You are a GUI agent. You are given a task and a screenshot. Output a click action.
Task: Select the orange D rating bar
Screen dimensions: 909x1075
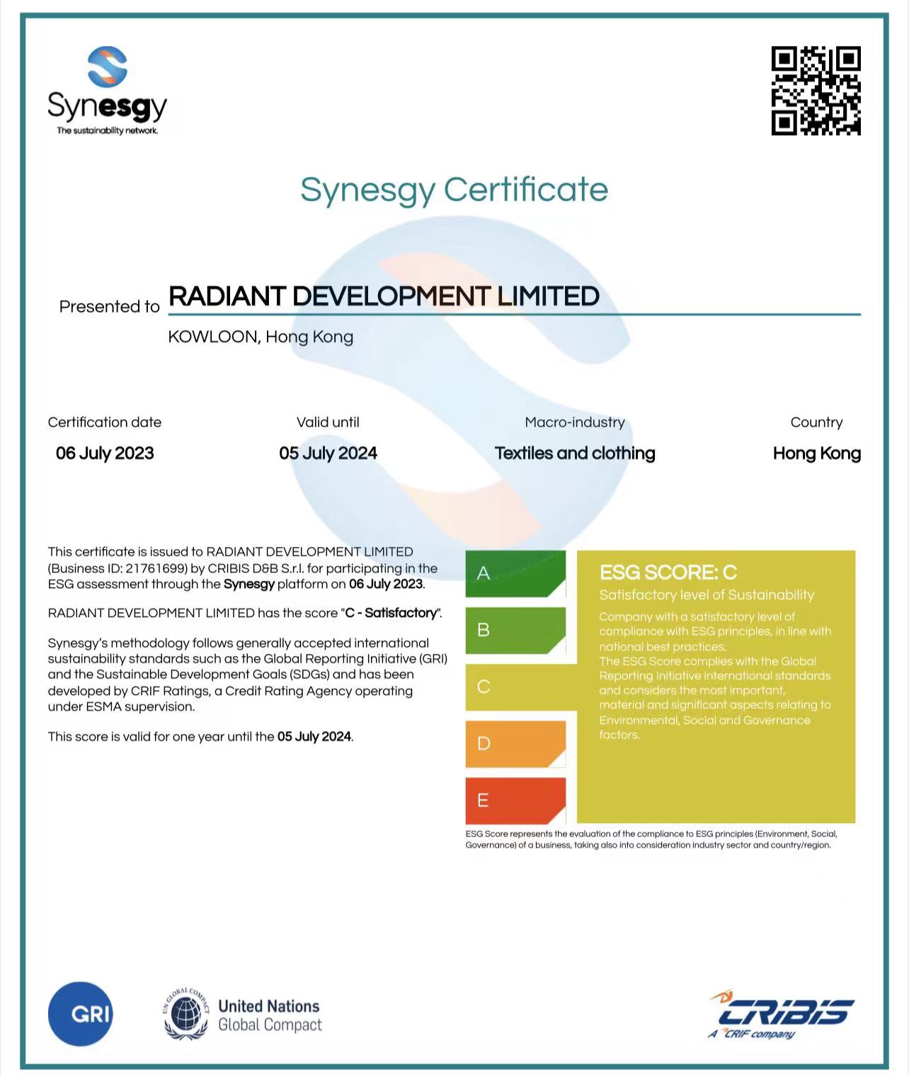(x=515, y=743)
